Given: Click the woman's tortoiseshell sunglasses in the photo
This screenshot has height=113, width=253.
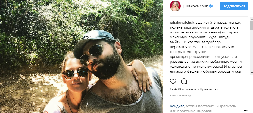Looking at the screenshot, I should click(x=75, y=73).
